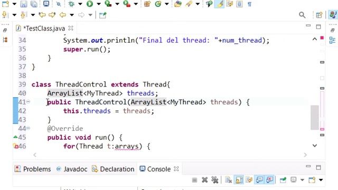338x190 pixels.
Task: Click the New Java Class icon
Action: [x=158, y=4]
